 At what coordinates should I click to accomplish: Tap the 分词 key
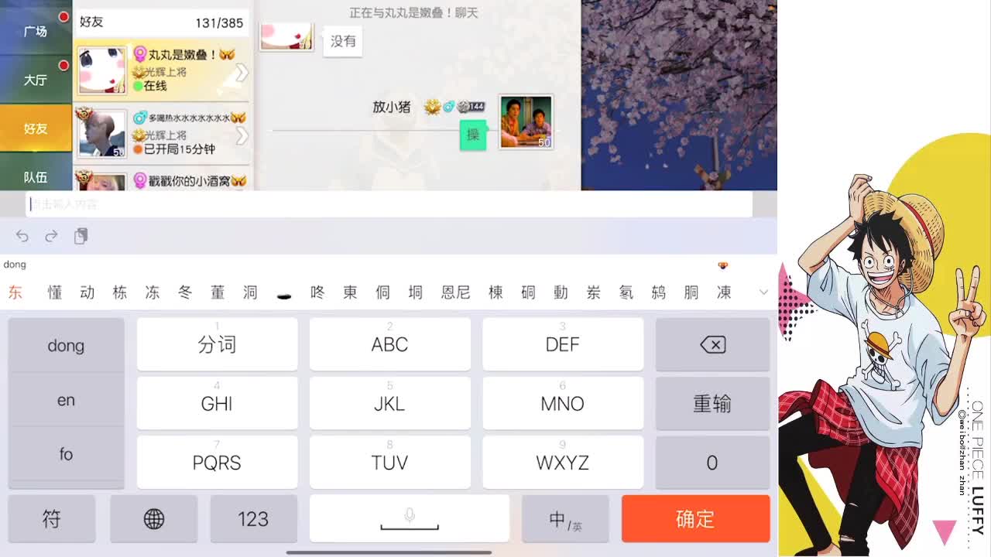click(217, 344)
